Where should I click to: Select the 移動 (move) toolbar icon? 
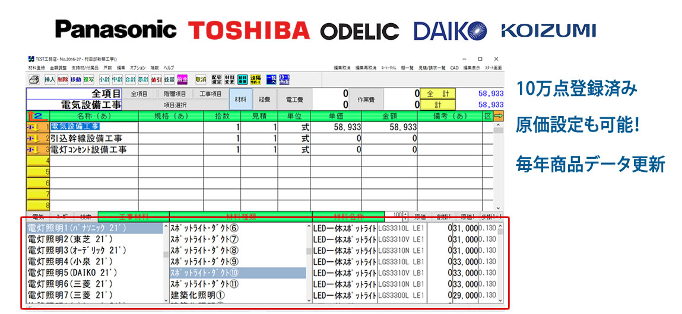click(75, 79)
